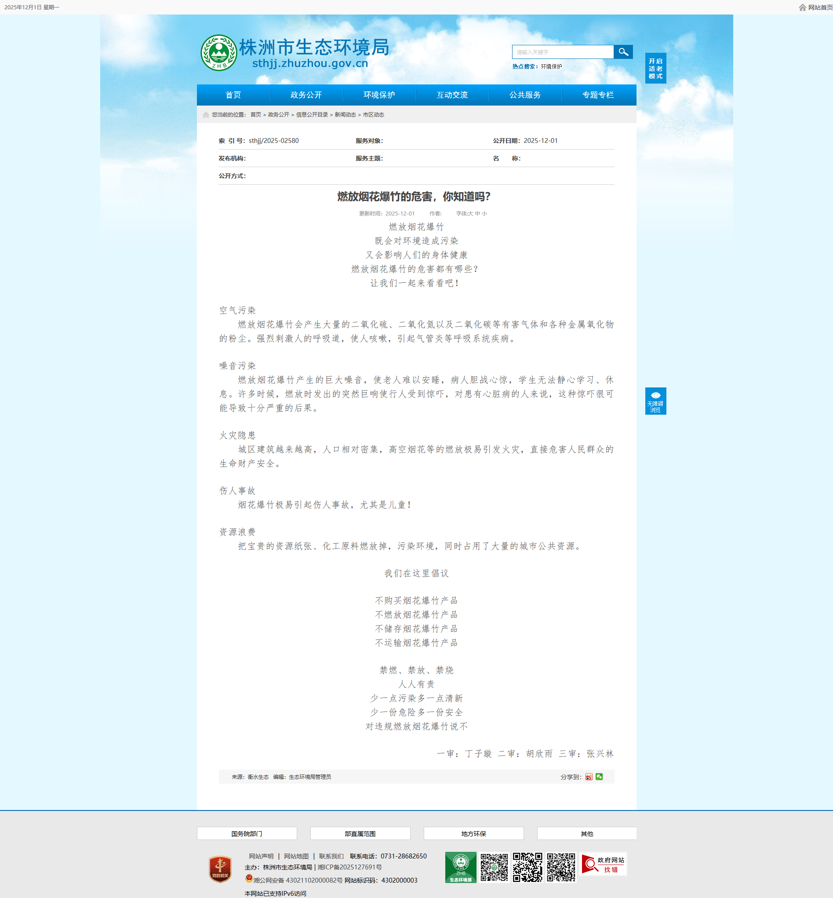The height and width of the screenshot is (898, 833).
Task: Click the 株洲市生态环境局 round logo
Action: (x=218, y=53)
